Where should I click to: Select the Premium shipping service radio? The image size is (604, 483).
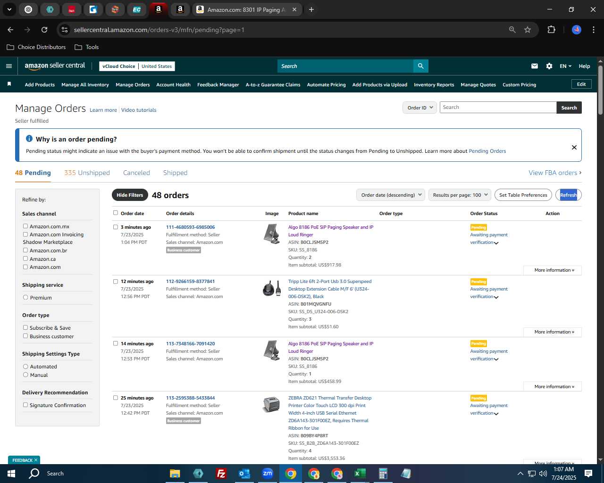[25, 298]
